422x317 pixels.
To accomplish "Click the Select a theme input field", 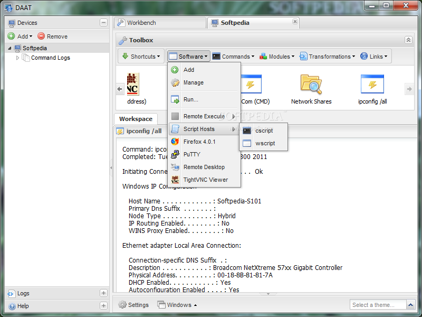I will [378, 305].
